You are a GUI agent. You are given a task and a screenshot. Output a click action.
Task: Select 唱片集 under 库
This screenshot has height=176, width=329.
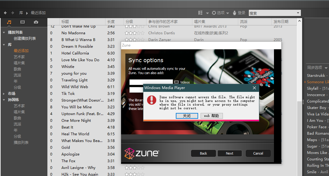(x=19, y=63)
